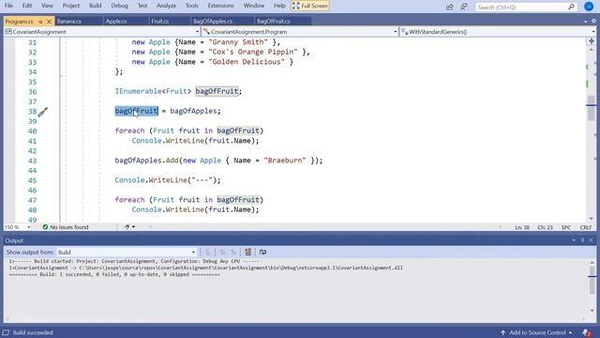Click the Output panel vertical scrollbar thumb
The image size is (600, 338).
click(592, 279)
